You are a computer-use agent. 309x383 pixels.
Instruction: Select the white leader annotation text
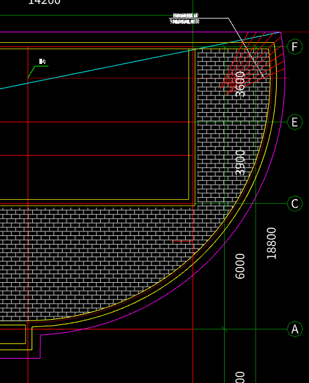point(184,18)
